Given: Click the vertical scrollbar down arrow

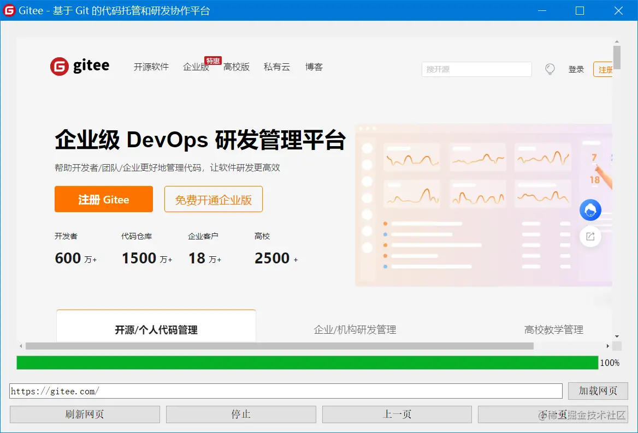Looking at the screenshot, I should point(617,336).
